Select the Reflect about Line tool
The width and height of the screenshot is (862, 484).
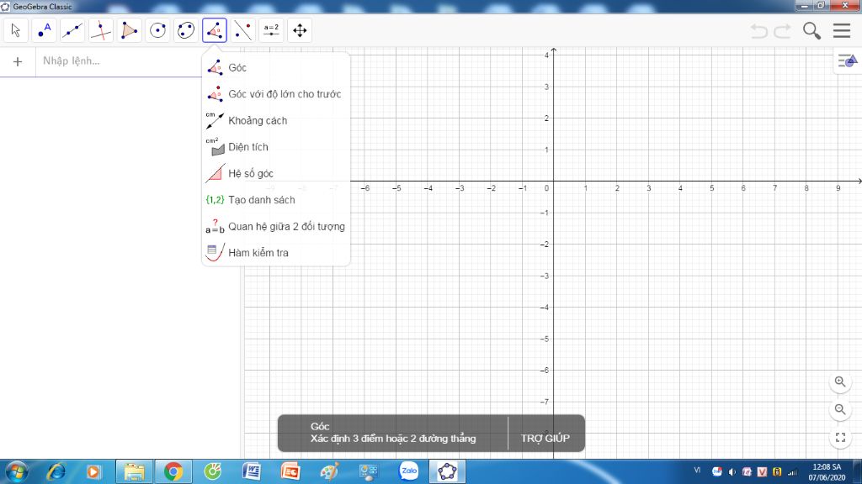click(243, 30)
